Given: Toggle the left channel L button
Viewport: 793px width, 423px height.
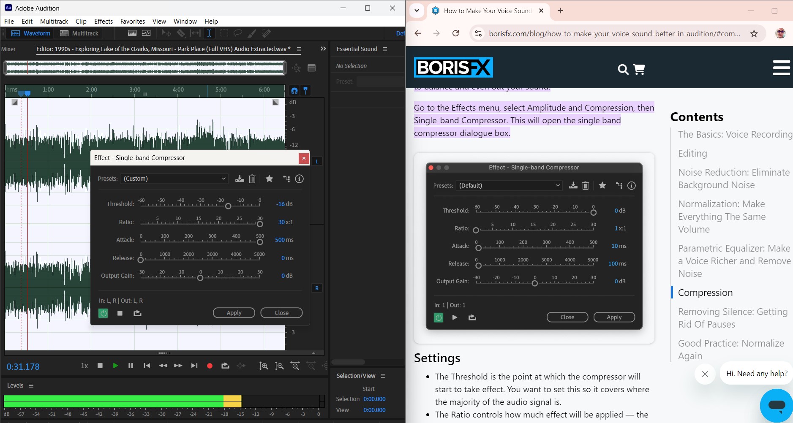Looking at the screenshot, I should [317, 161].
